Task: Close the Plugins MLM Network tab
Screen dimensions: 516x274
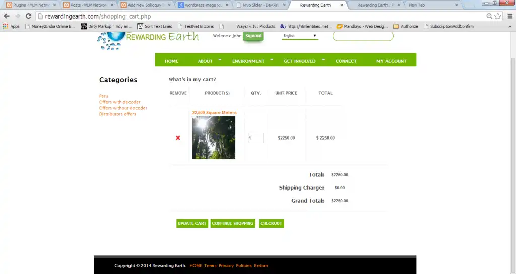Action: pos(54,5)
